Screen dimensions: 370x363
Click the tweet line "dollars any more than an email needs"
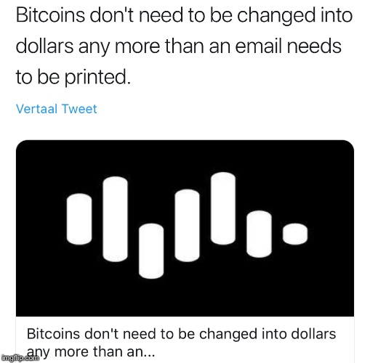point(179,46)
